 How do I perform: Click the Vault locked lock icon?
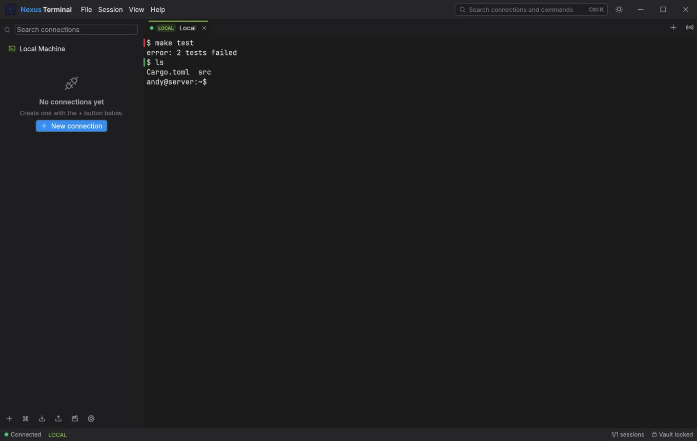tap(654, 434)
